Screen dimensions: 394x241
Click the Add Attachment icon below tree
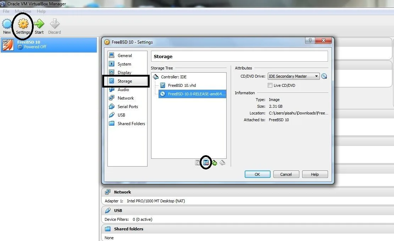click(198, 163)
